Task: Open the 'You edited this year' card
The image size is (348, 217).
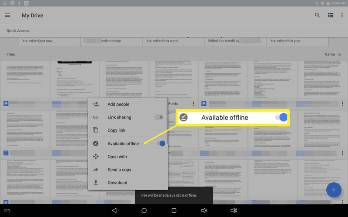Action: [x=297, y=42]
